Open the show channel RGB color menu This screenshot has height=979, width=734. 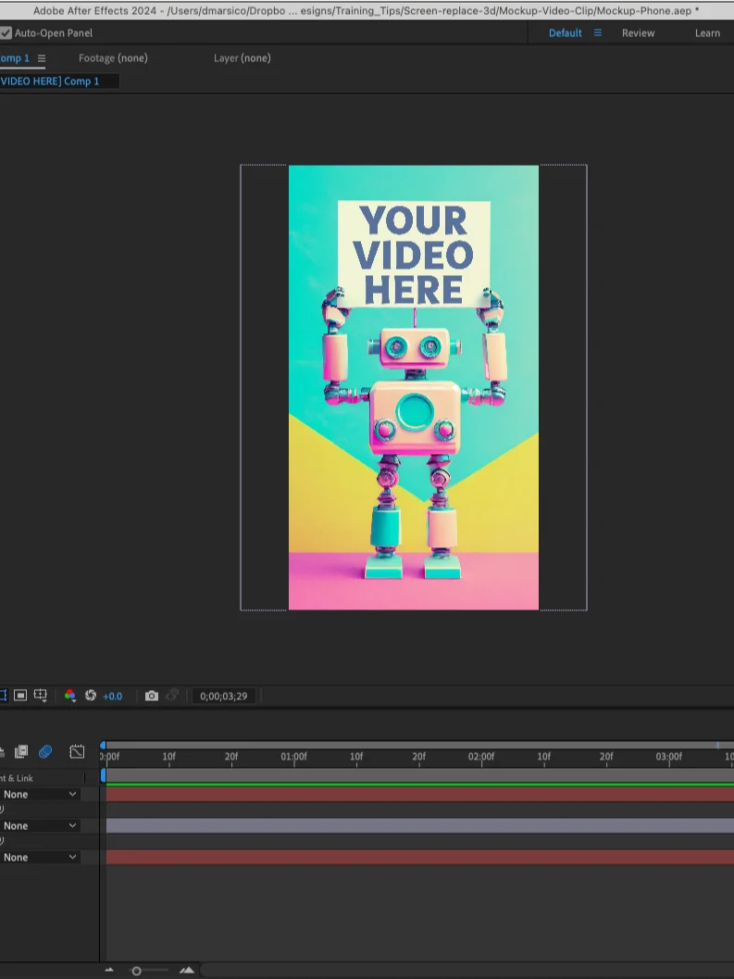(x=70, y=696)
